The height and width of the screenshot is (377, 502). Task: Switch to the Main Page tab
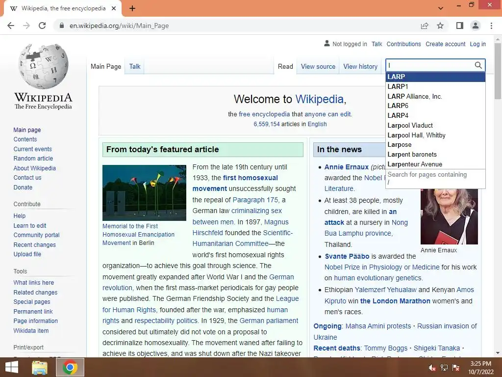[106, 66]
